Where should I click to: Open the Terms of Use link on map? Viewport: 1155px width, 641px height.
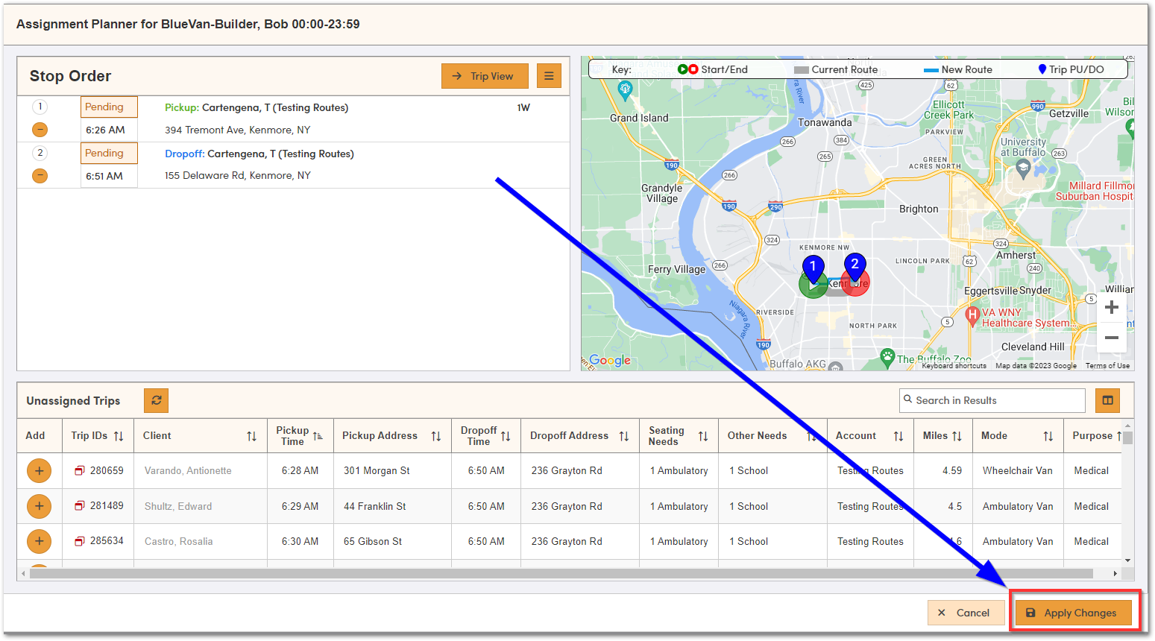point(1107,366)
